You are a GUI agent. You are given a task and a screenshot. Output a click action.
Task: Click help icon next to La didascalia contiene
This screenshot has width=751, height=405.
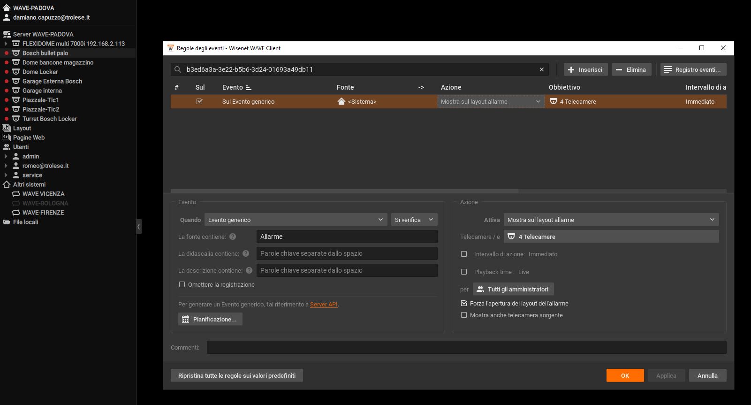(x=246, y=254)
